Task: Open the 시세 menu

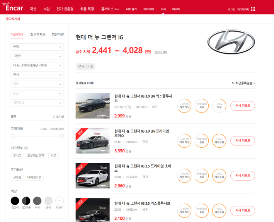Action: tap(163, 9)
